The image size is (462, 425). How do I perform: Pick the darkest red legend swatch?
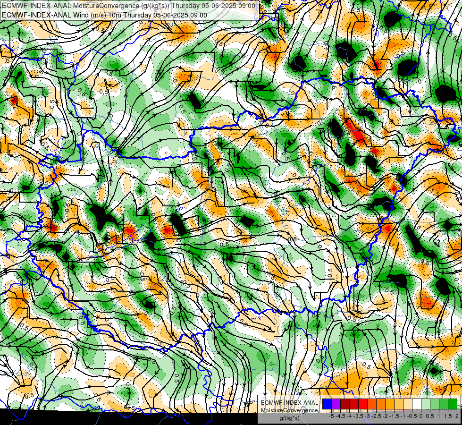click(x=345, y=404)
